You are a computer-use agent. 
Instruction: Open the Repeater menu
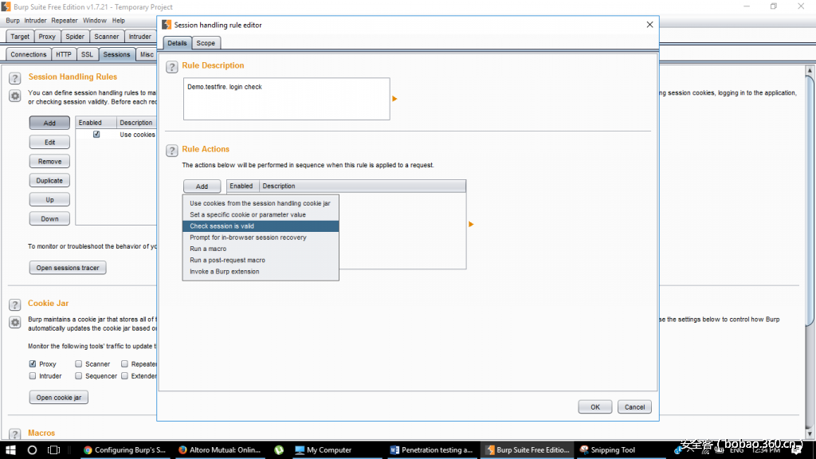tap(65, 20)
